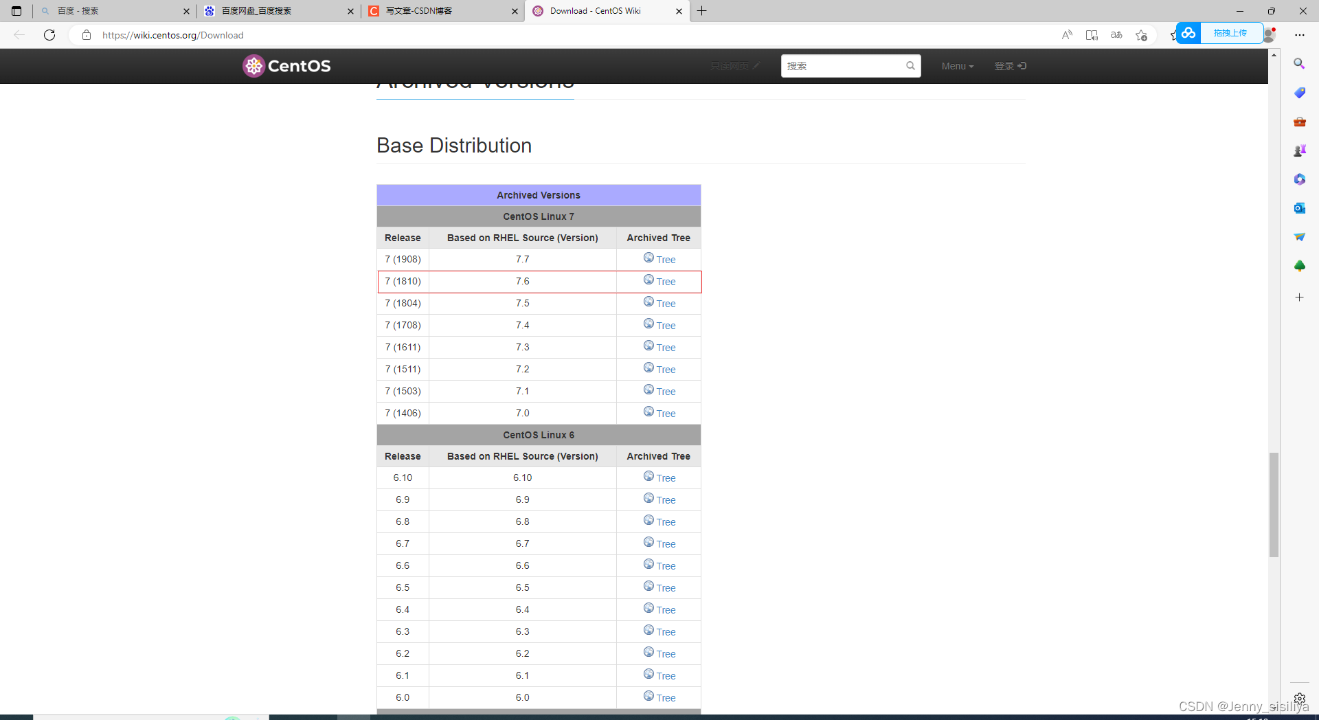Screen dimensions: 1319x720
Task: Refresh the page using reload icon
Action: tap(49, 35)
